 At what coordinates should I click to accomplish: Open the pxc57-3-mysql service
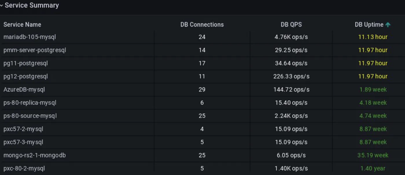[23, 142]
